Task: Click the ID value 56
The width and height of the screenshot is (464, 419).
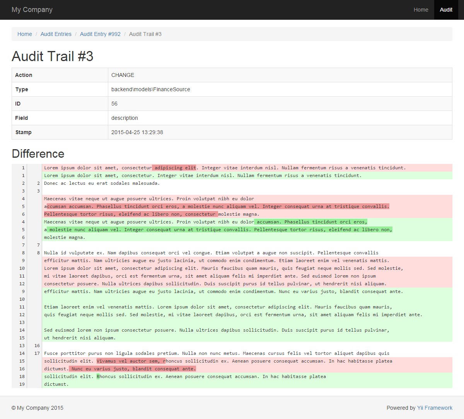Action: pos(114,104)
